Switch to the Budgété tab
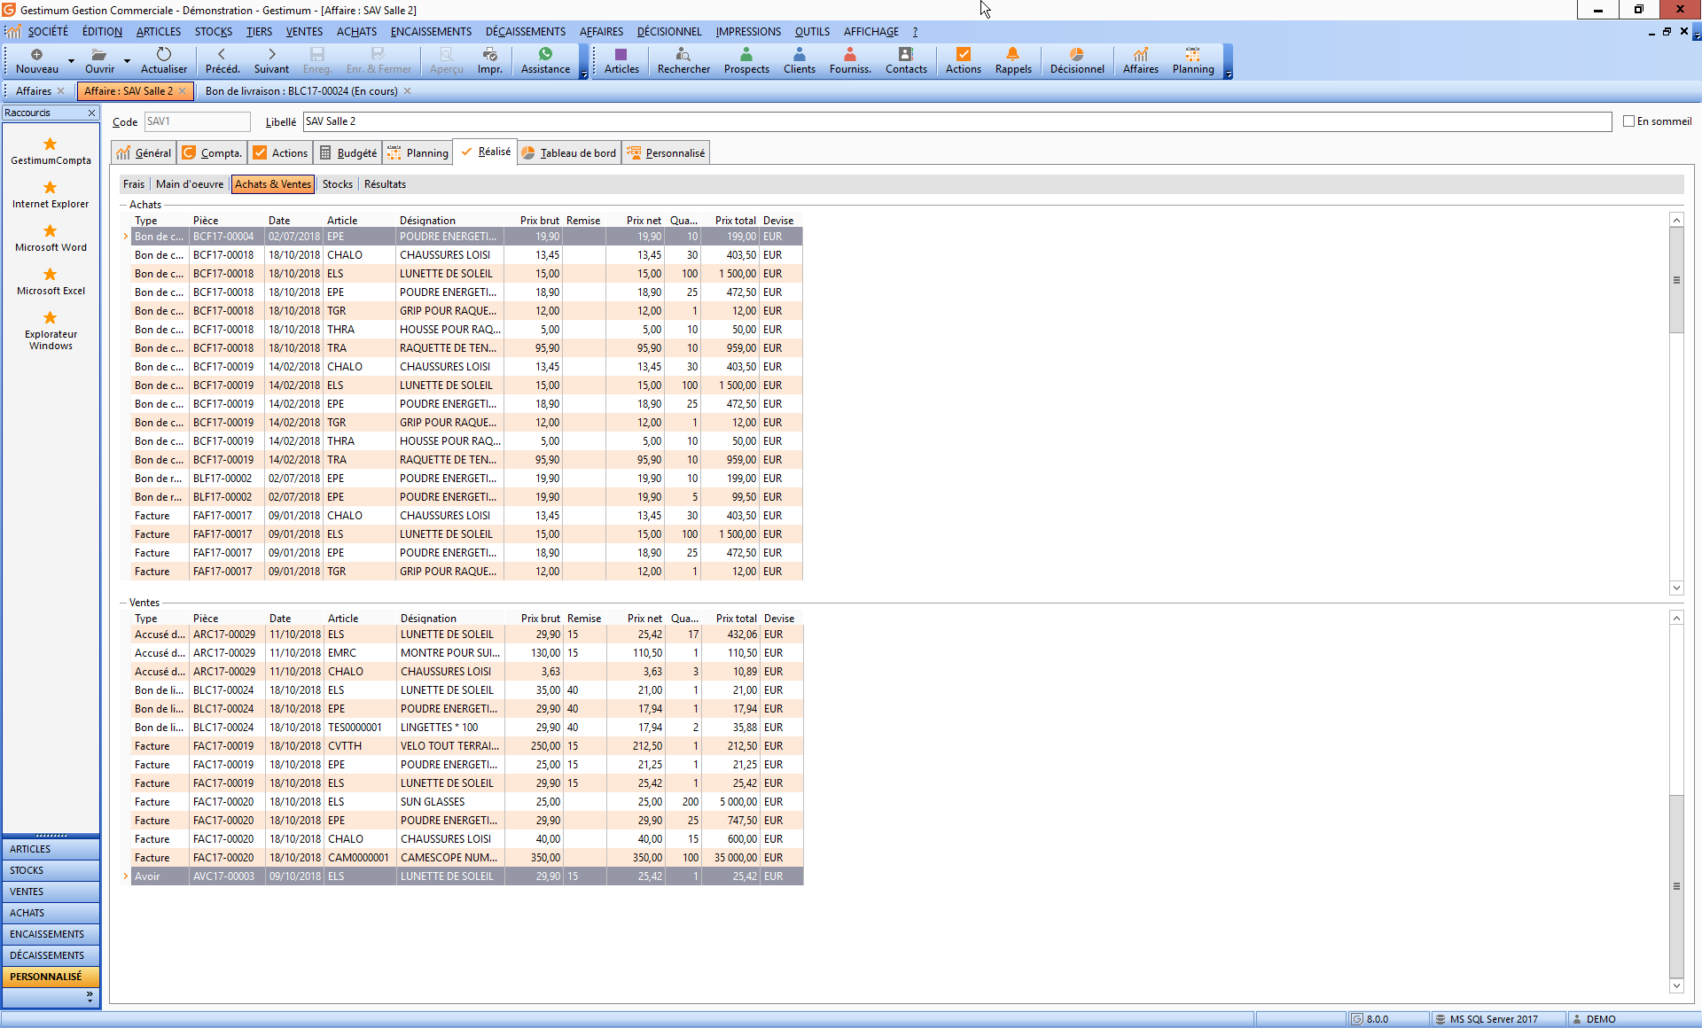1702x1028 pixels. click(347, 152)
